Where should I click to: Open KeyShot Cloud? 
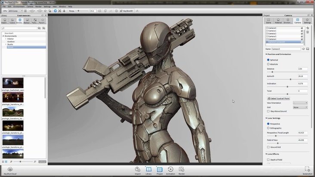pyautogui.click(x=10, y=171)
